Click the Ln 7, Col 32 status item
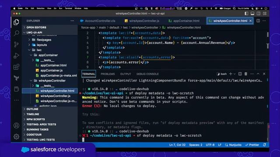 click(177, 145)
